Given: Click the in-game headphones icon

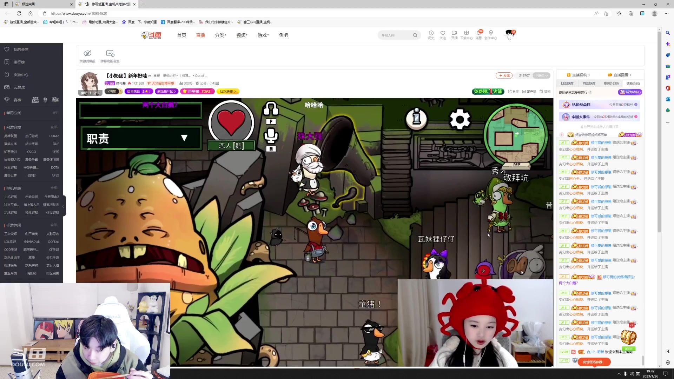Looking at the screenshot, I should click(271, 109).
